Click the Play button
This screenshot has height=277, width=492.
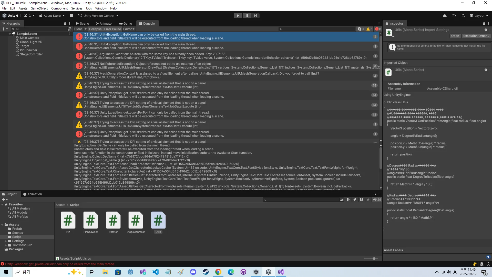click(238, 16)
